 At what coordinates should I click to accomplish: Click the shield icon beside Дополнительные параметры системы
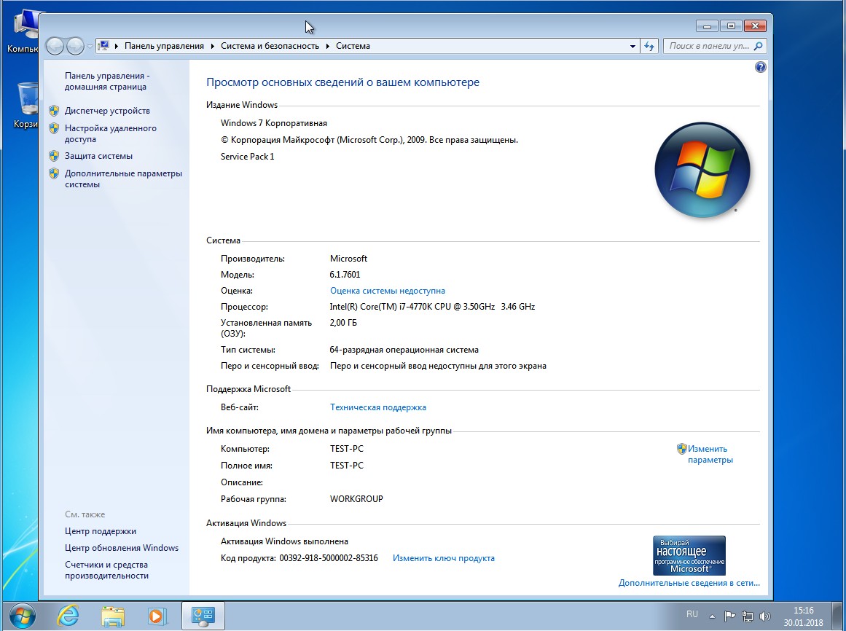click(x=54, y=173)
